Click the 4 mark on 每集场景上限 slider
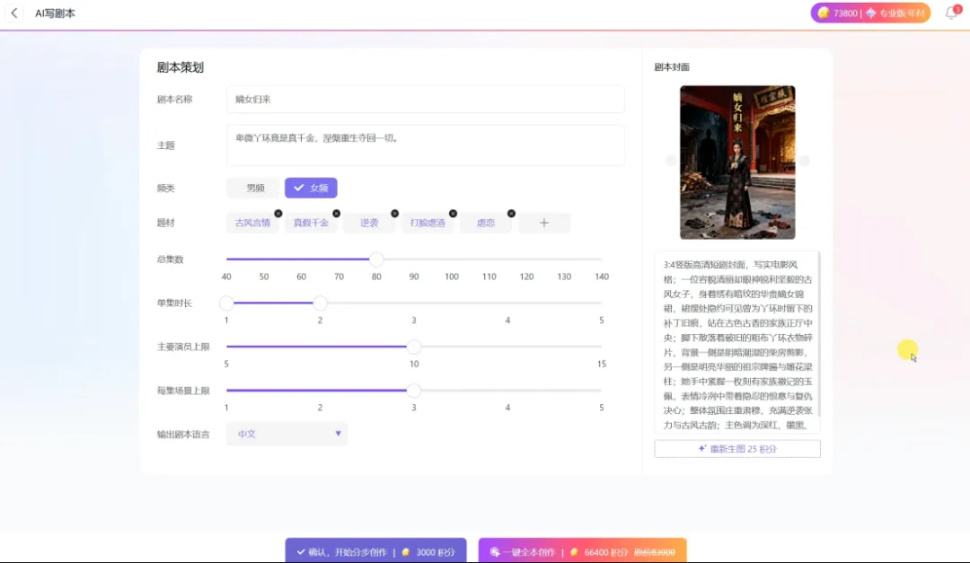The height and width of the screenshot is (563, 970). (x=507, y=408)
